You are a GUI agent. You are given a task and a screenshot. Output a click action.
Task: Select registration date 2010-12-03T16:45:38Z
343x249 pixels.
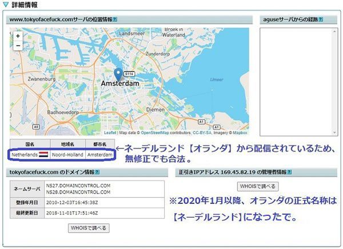(72, 203)
